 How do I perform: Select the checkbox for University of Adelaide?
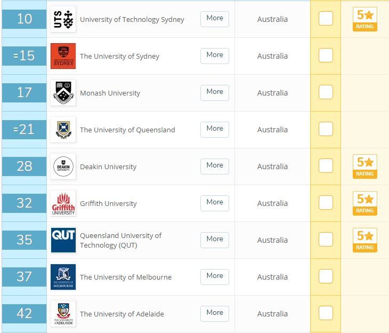point(326,313)
